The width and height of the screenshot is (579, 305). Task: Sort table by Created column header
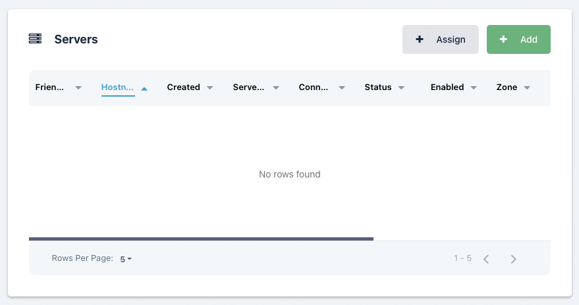[183, 87]
